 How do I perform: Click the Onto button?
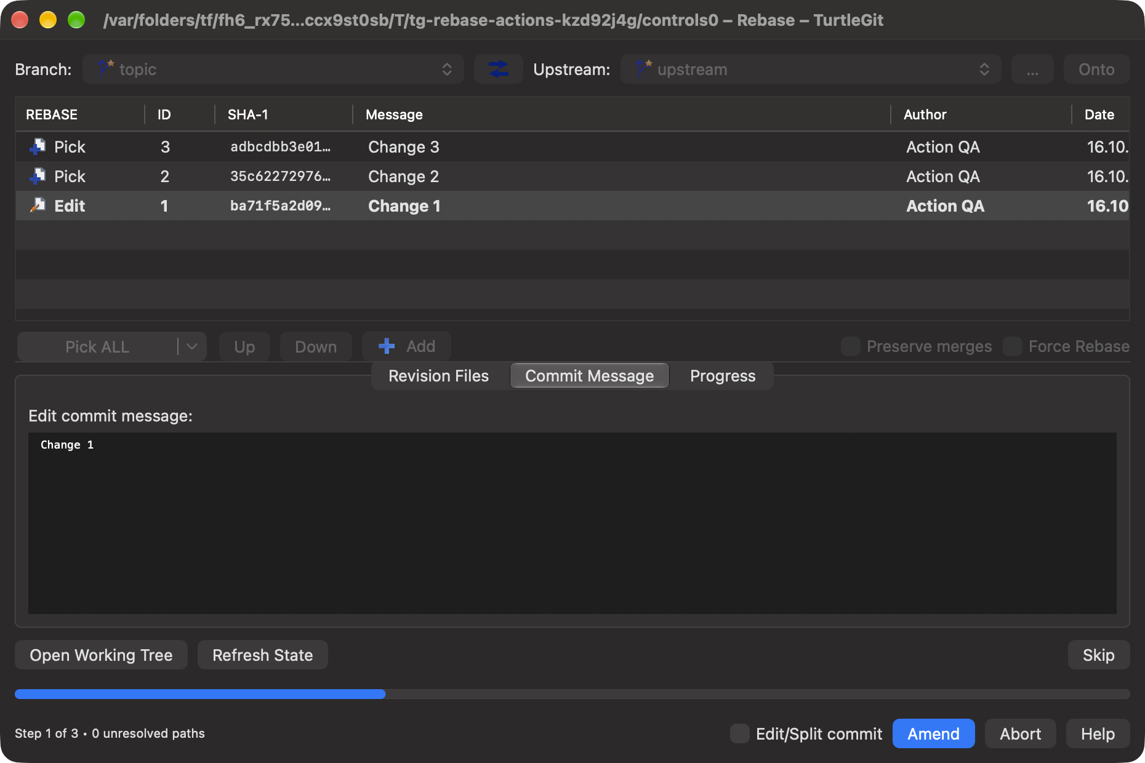click(x=1096, y=69)
